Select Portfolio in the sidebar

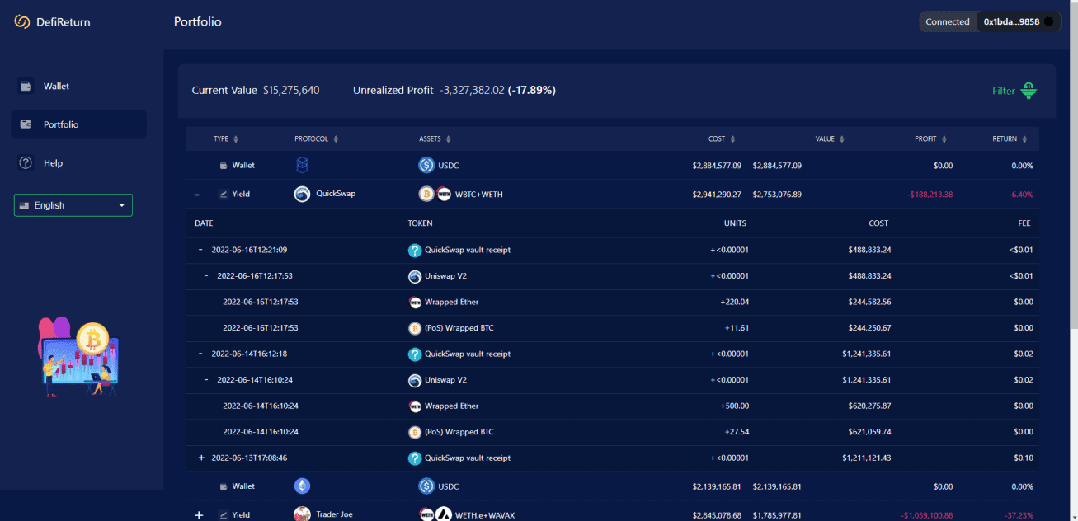click(x=78, y=124)
